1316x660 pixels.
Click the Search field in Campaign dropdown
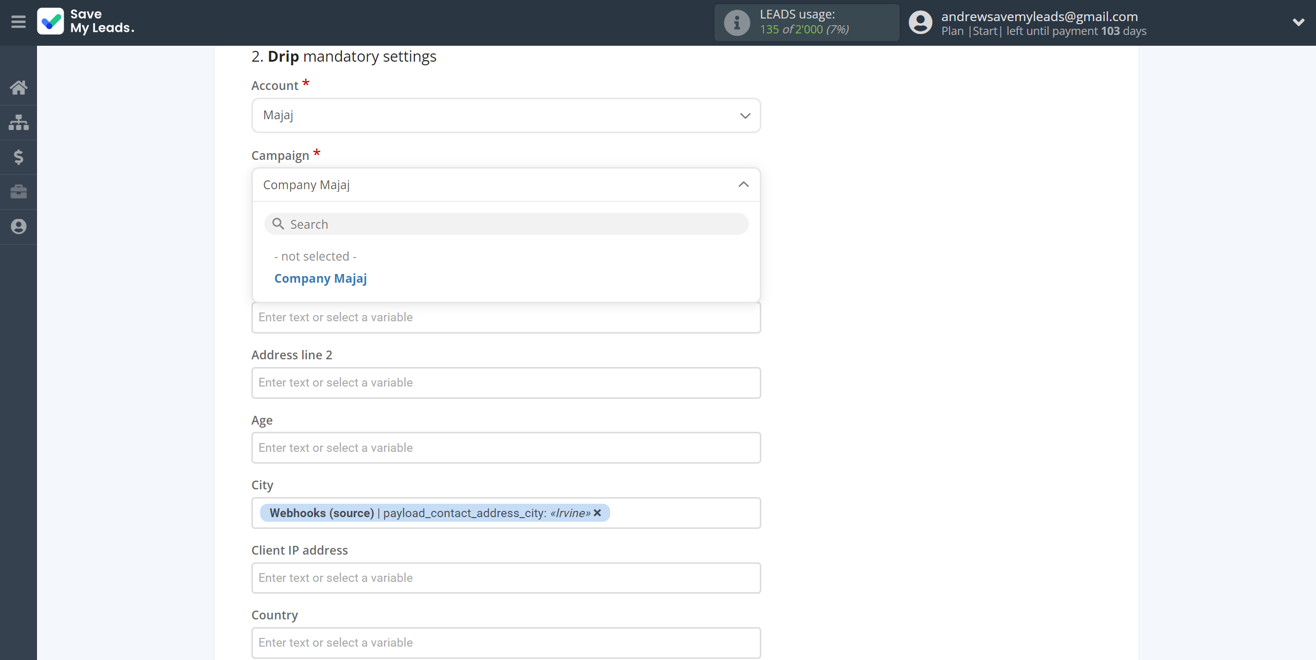(x=506, y=224)
